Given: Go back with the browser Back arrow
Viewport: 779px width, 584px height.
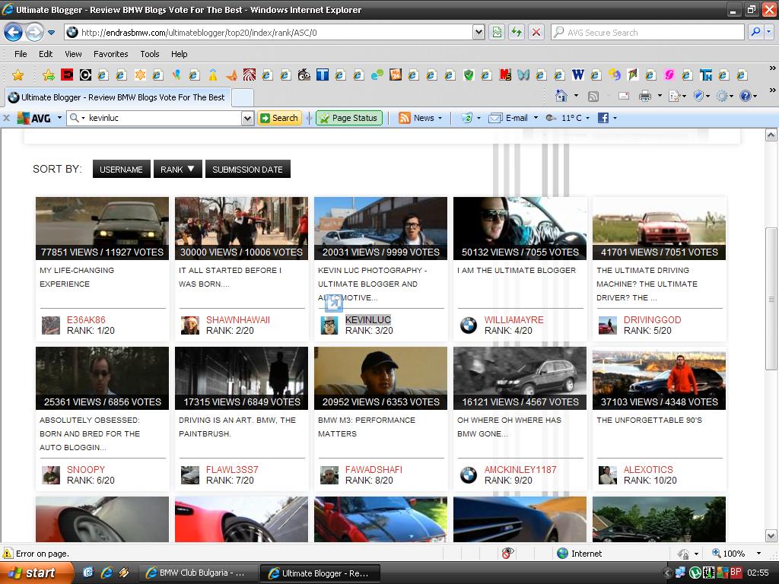Looking at the screenshot, I should 14,33.
